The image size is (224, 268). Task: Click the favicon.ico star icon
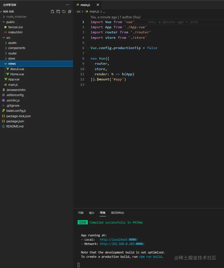point(5,27)
